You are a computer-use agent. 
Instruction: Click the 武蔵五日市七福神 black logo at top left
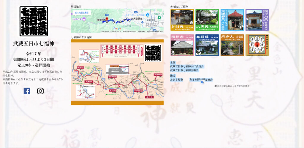click(x=34, y=21)
